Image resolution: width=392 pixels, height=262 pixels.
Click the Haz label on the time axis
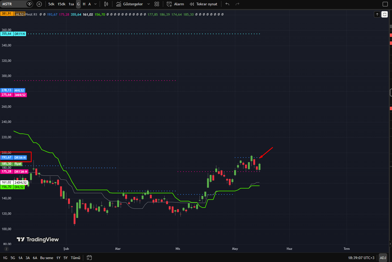289,249
